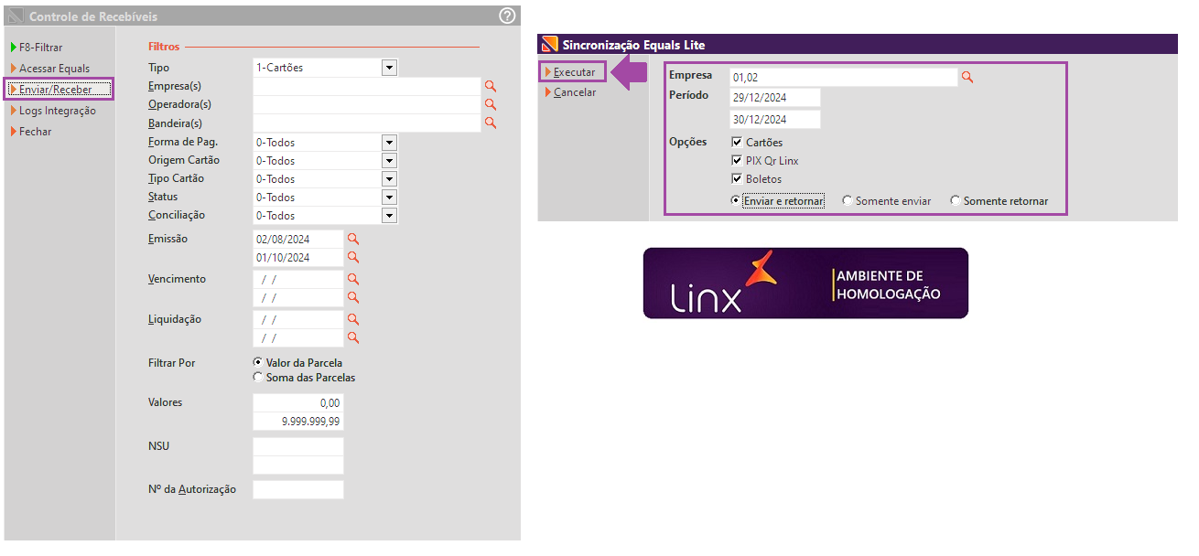Screen dimensions: 1199x556
Task: Open lookup for Emissão start date 02/08/2024
Action: tap(353, 239)
